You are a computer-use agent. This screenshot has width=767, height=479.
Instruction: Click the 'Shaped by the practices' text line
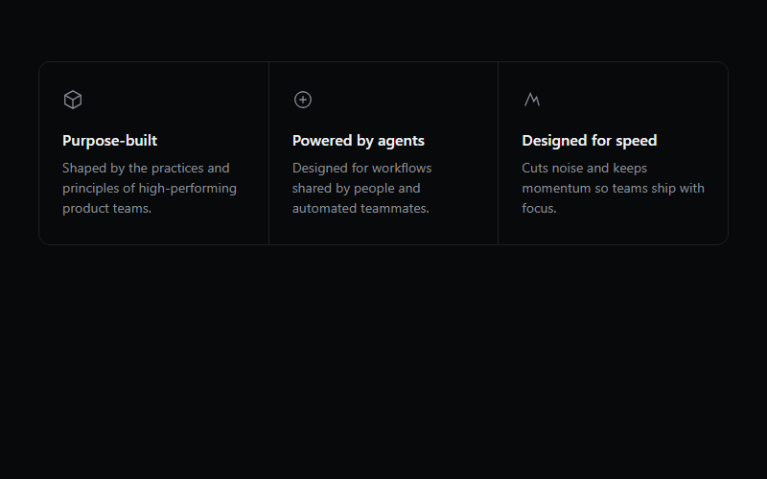pos(146,169)
